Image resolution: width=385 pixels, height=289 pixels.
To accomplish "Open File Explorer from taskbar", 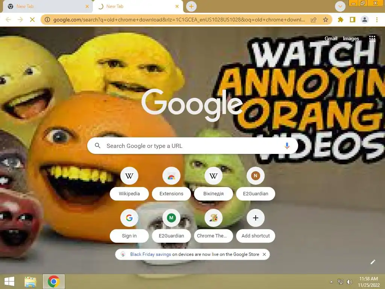I will (x=30, y=281).
